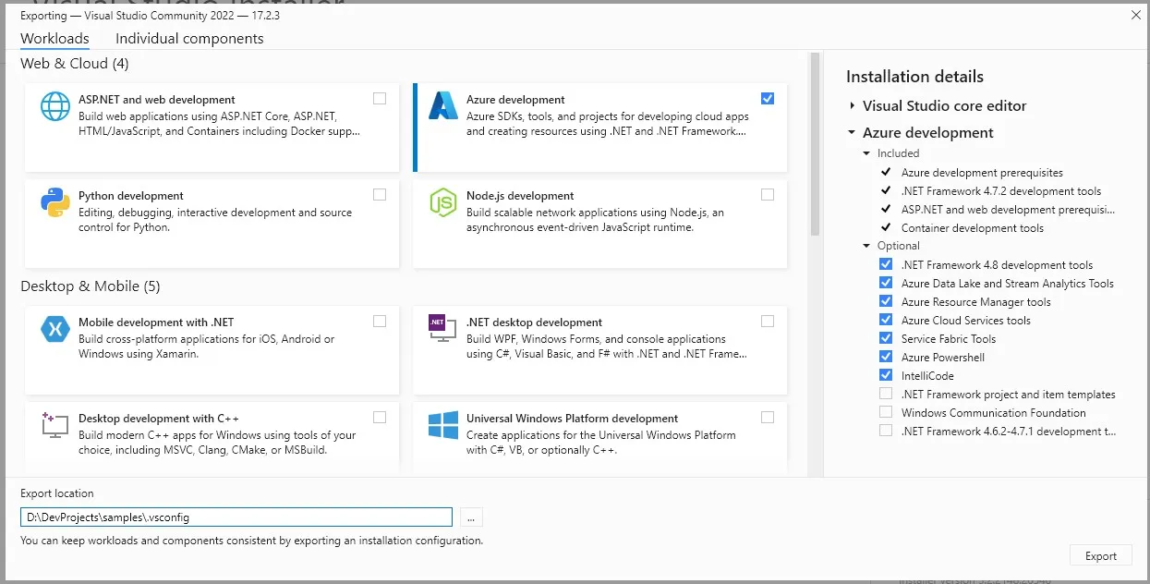Collapse the Included components list
The image size is (1150, 584).
click(866, 153)
